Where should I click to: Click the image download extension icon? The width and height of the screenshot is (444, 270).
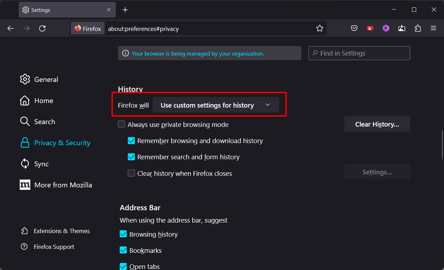point(402,28)
